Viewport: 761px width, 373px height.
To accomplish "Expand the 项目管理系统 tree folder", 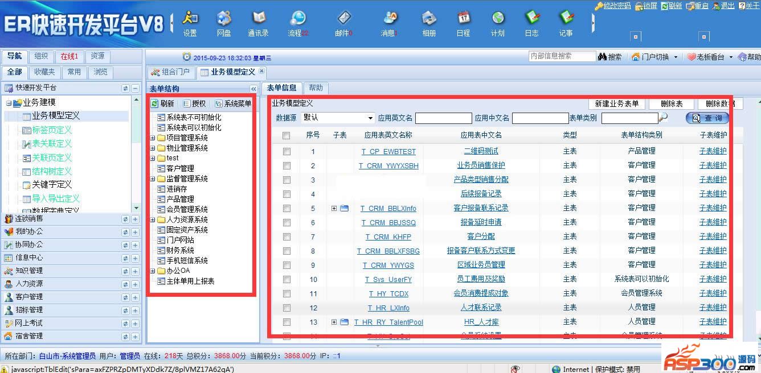I will click(152, 138).
